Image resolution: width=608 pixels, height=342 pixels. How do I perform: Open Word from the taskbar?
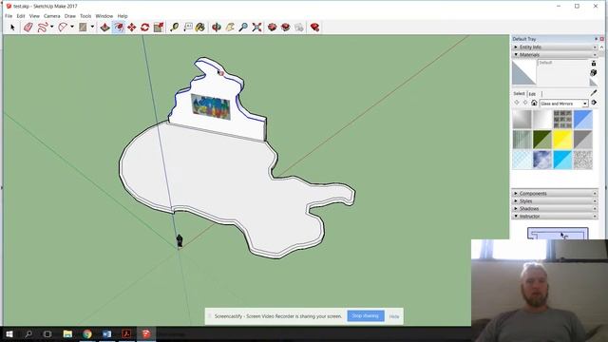[107, 333]
